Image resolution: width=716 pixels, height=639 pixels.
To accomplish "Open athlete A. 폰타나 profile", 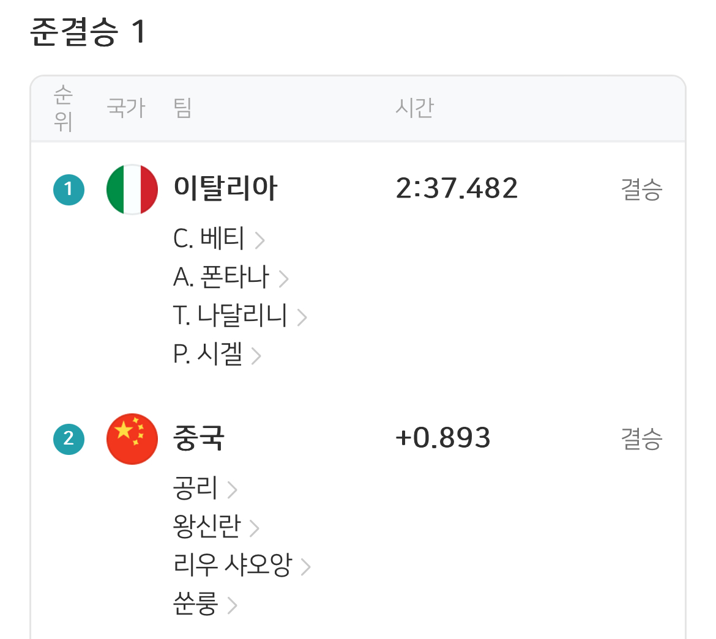I will point(222,278).
